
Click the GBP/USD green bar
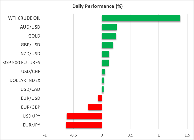coord(108,45)
